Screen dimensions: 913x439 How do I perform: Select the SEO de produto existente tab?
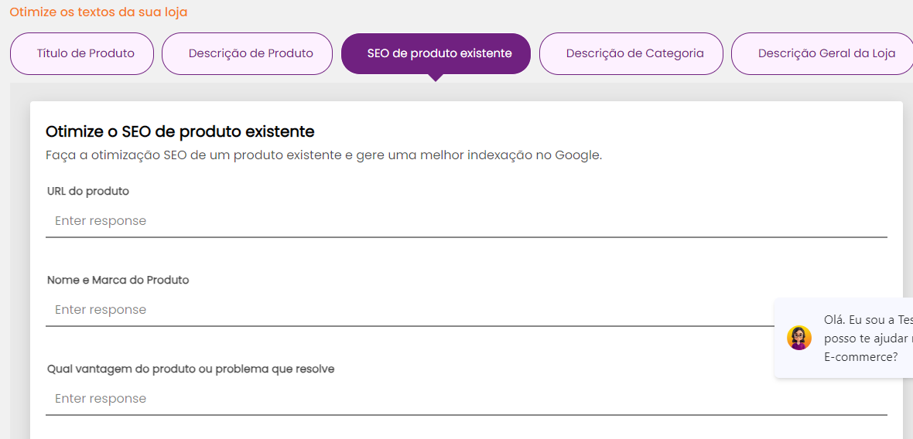click(x=436, y=53)
